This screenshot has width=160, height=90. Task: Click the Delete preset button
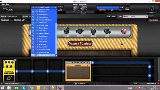tap(60, 10)
